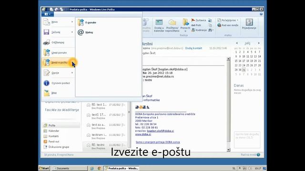Toggle flag on testiram i... message
This screenshot has width=305, height=171.
coord(123,135)
